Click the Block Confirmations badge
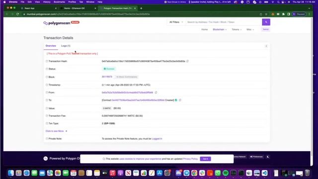Screen dimensions: 318x179 coord(127,77)
